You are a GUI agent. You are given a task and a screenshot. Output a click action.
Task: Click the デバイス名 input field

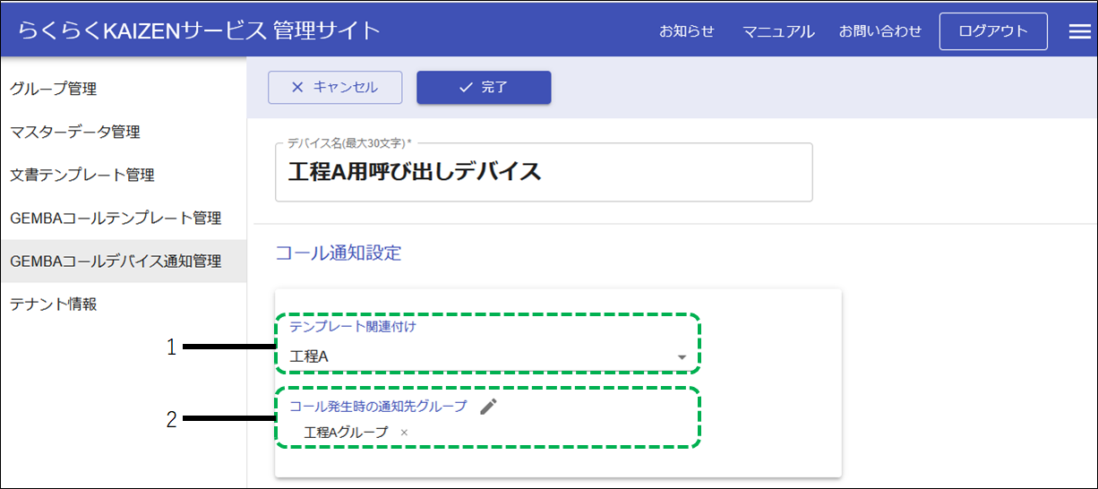tap(544, 172)
